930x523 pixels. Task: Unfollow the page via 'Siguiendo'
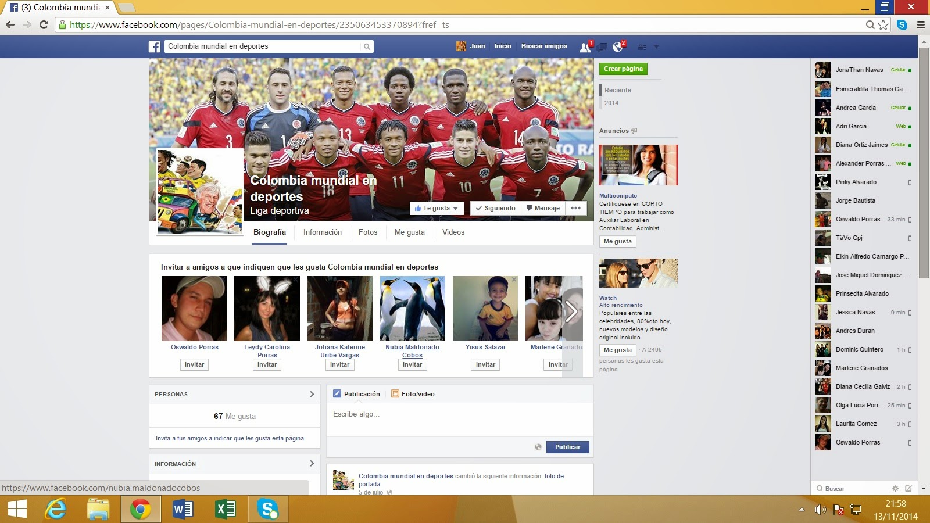(x=495, y=207)
